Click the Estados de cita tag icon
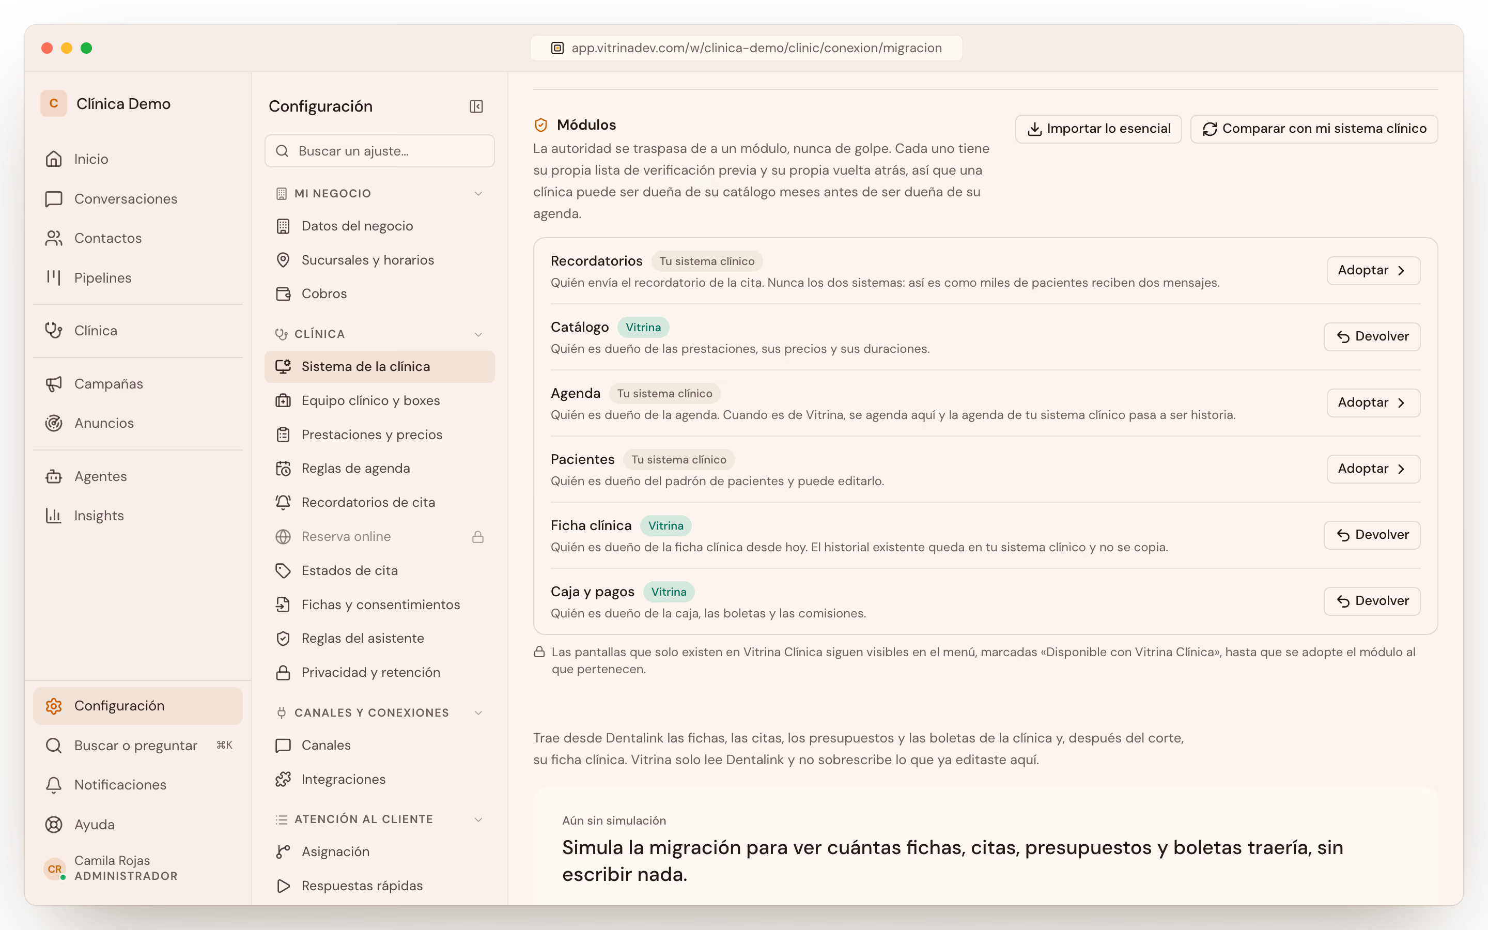Screen dimensions: 1488x930 click(x=283, y=571)
